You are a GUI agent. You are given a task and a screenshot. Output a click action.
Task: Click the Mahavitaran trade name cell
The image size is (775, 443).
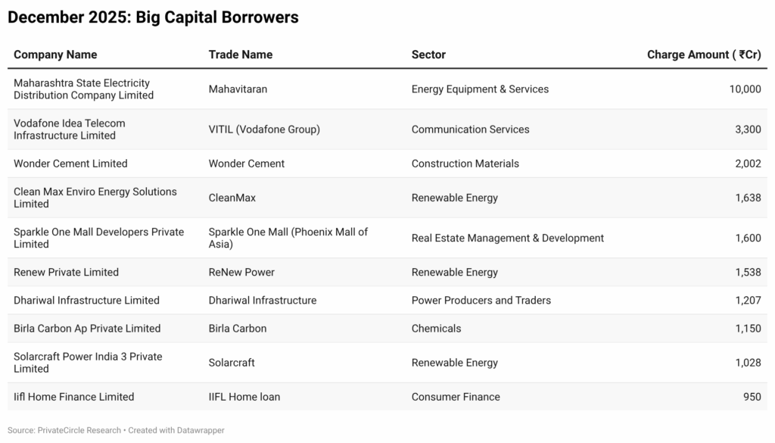pyautogui.click(x=238, y=89)
